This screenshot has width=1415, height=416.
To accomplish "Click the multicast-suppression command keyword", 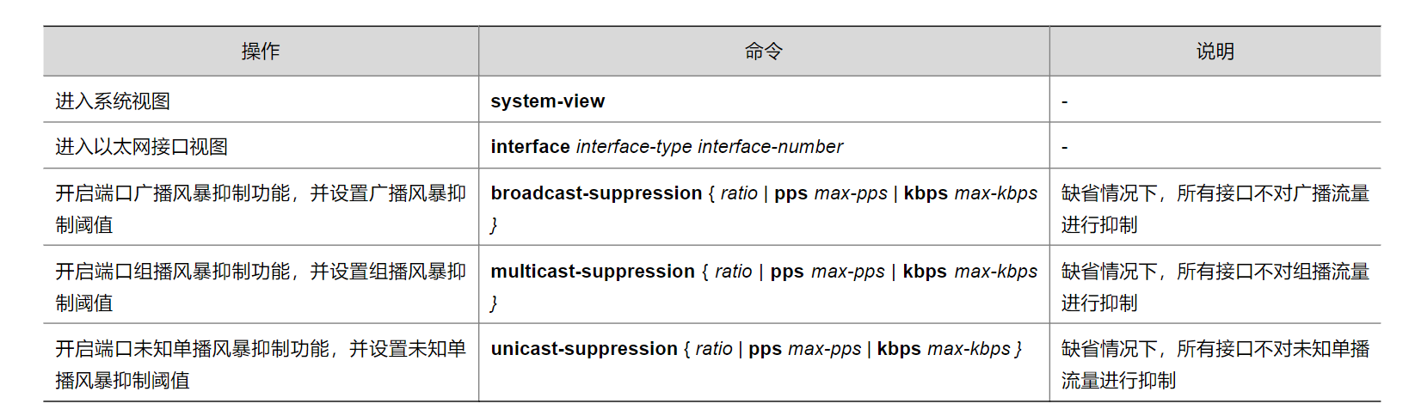I will point(593,272).
